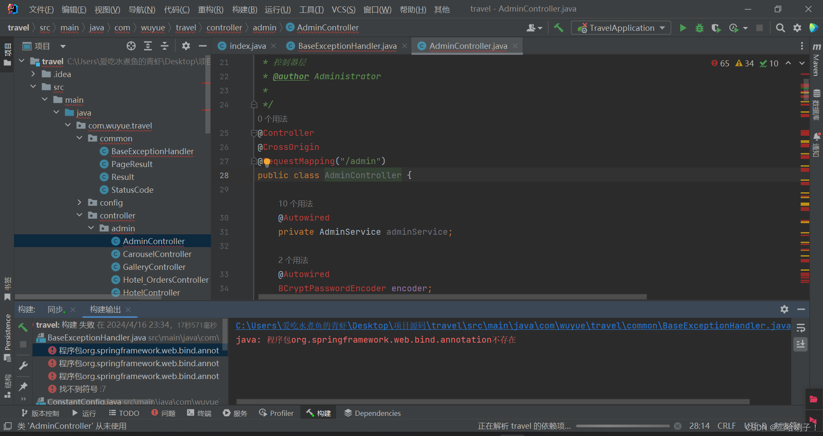Screen dimensions: 823x436
Task: Hide the Project panel with minus icon
Action: (x=203, y=46)
